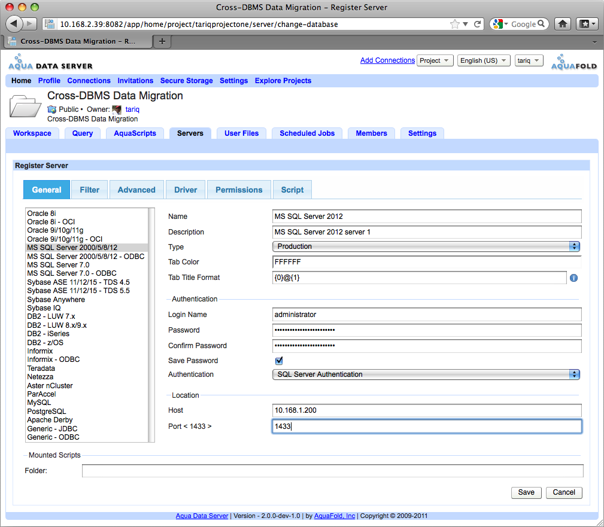
Task: Click the Cancel button
Action: [564, 492]
